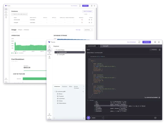Screen dimensions: 166x124
Task: Collapse the United States region group
Action: click(x=54, y=50)
